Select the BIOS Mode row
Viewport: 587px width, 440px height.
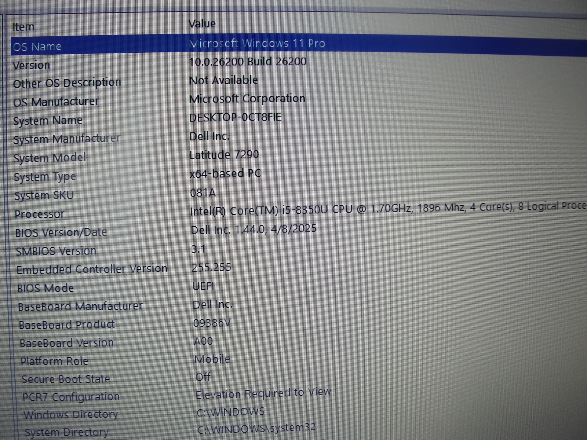click(46, 288)
